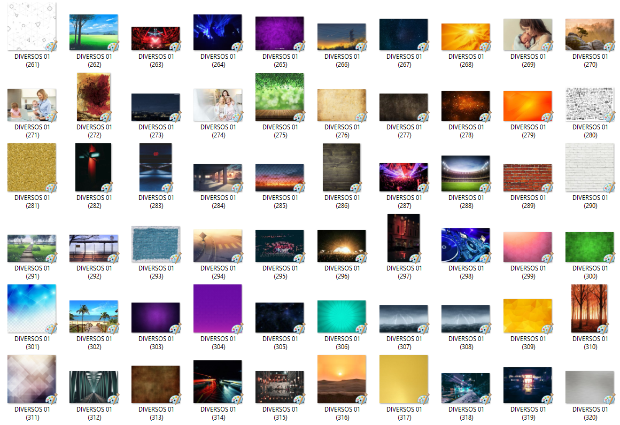Select the teal sunburst image (306)
Screen dimensions: 620x425
[342, 316]
